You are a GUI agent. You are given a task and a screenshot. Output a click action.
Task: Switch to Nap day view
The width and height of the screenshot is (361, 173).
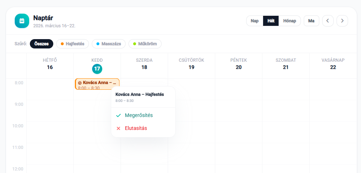[x=255, y=21]
